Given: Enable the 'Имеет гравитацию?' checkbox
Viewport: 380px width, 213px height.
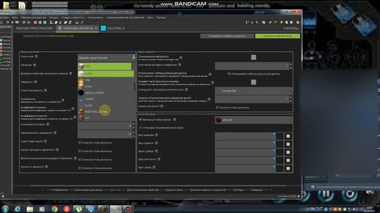Looking at the screenshot, I should coord(80,143).
